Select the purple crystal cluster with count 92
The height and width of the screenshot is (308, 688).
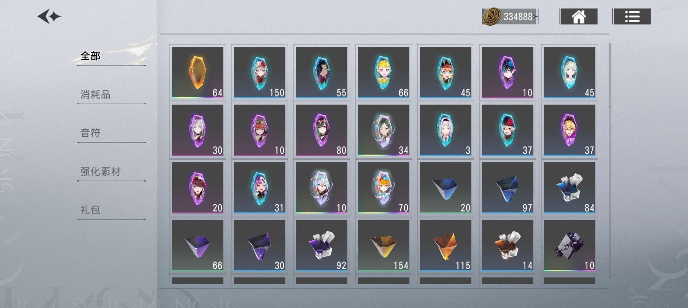(321, 245)
